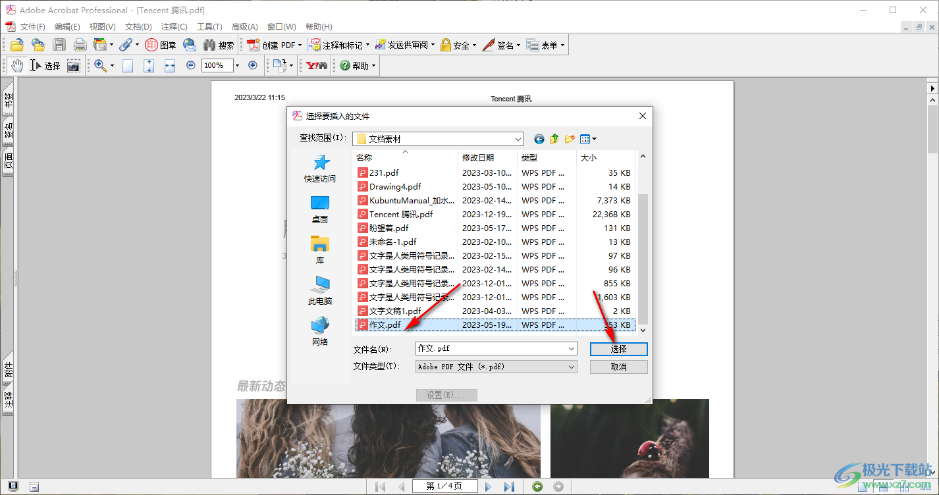Click the Print icon in toolbar

[x=80, y=45]
